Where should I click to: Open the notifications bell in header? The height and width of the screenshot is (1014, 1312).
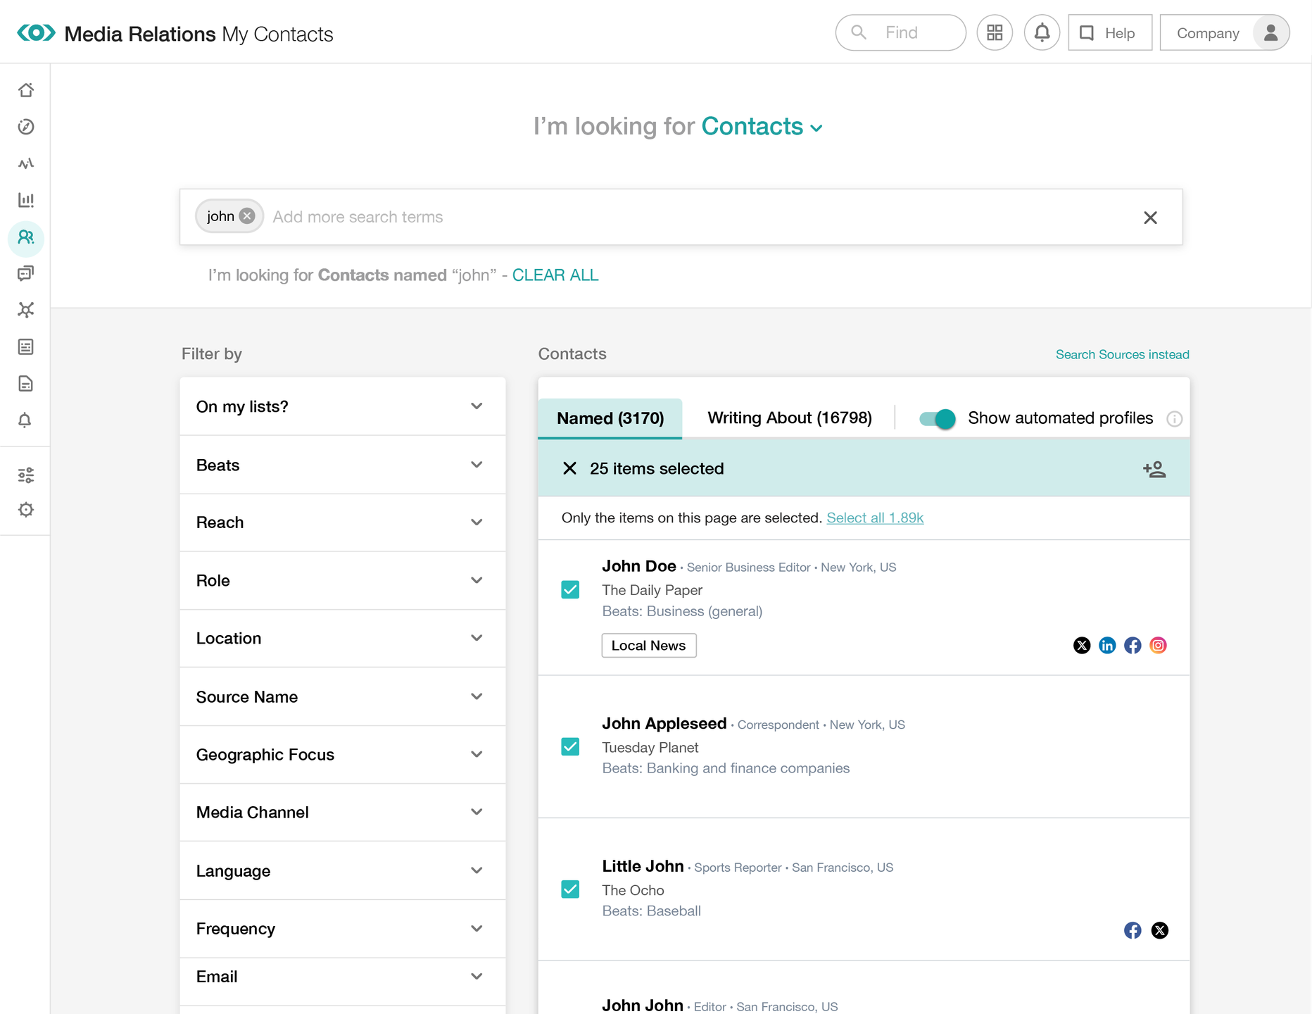(x=1042, y=32)
